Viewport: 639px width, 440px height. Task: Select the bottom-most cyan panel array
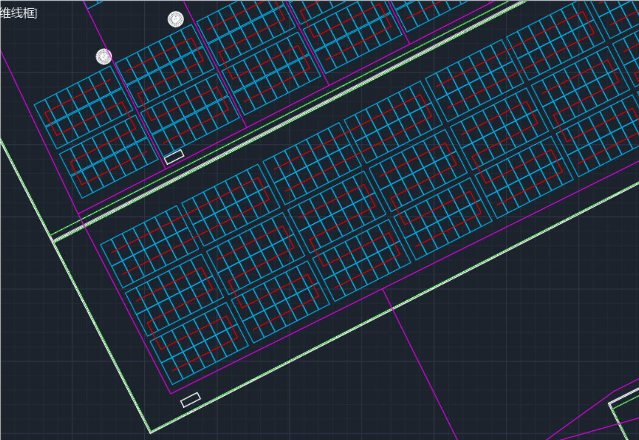199,343
